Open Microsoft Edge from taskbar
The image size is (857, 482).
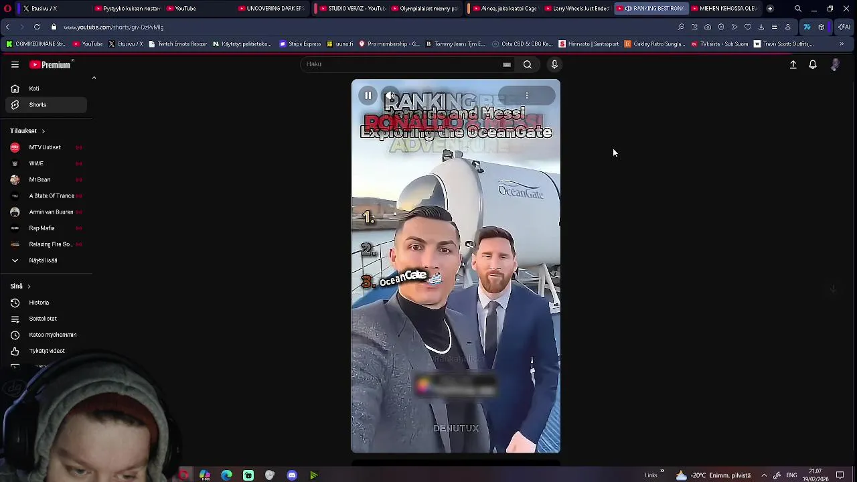[x=226, y=475]
